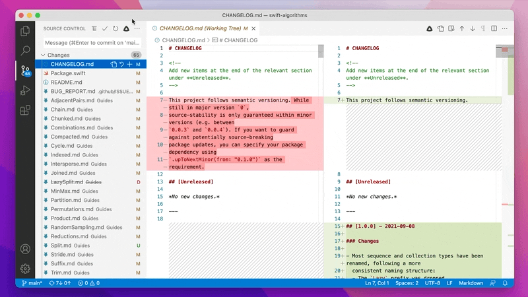
Task: Click left diff pane scrollbar thumb
Action: click(x=321, y=51)
